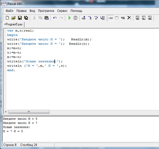
Task: Select the Program5.pas tab
Action: tap(14, 24)
